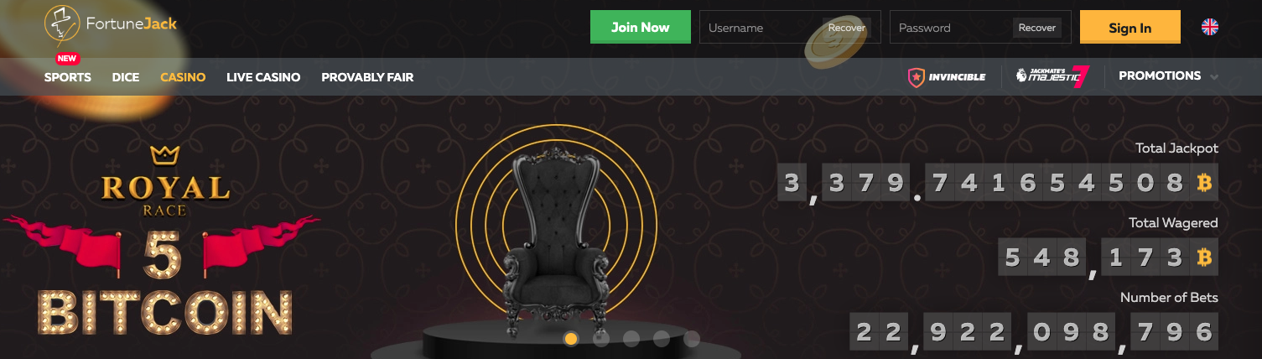Click the green Join Now button

pyautogui.click(x=641, y=27)
